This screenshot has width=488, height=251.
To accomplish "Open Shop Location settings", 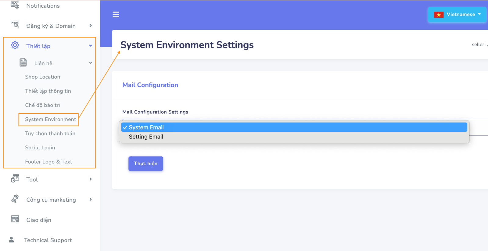I will pyautogui.click(x=42, y=77).
